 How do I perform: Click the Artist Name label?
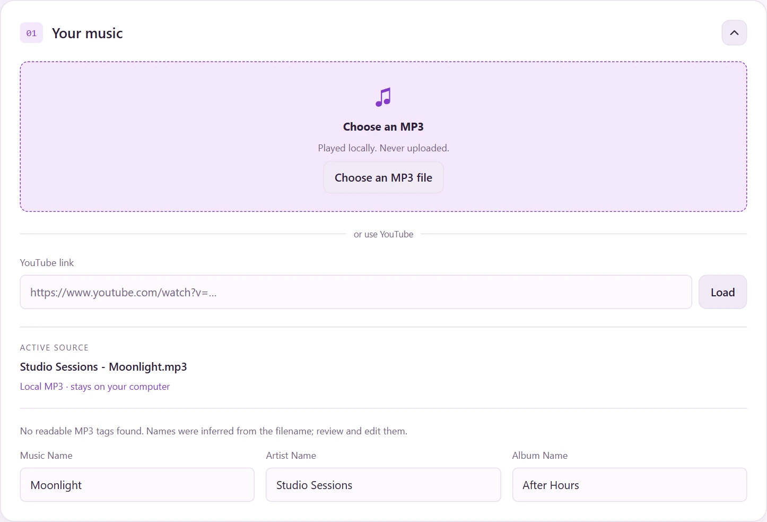click(x=291, y=456)
